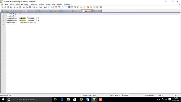Image resolution: width=181 pixels, height=102 pixels.
Task: Zoom out using the toolbar icon
Action: coord(52,7)
